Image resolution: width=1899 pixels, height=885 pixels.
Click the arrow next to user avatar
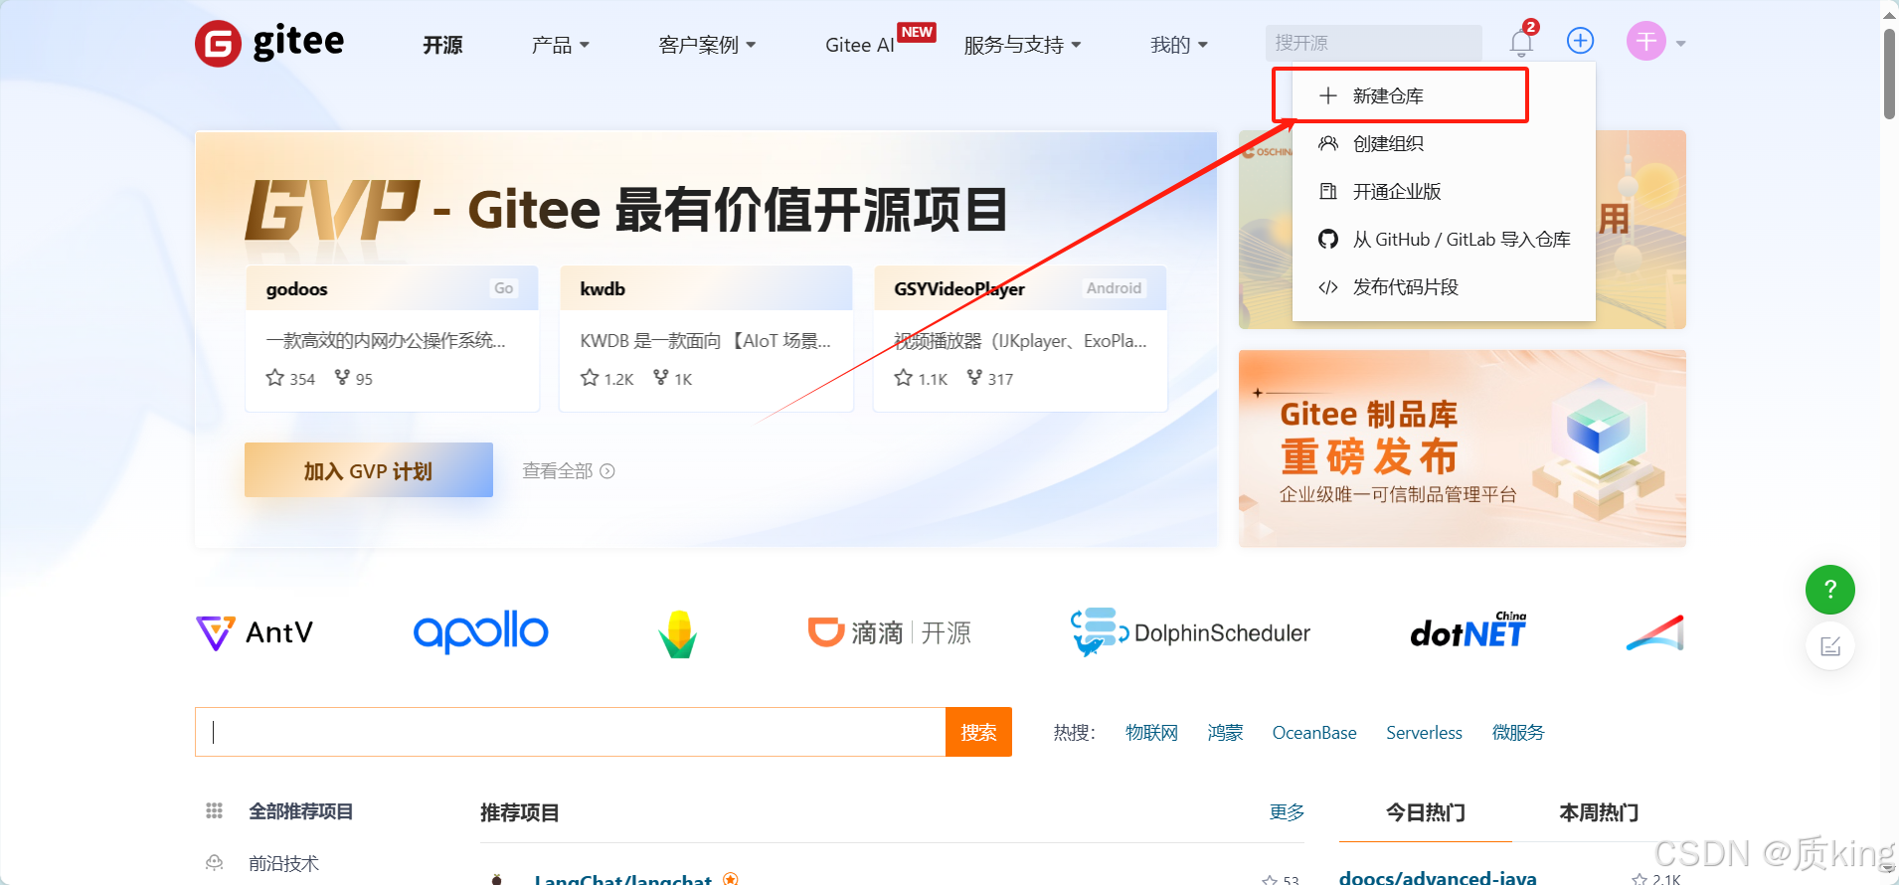point(1680,44)
